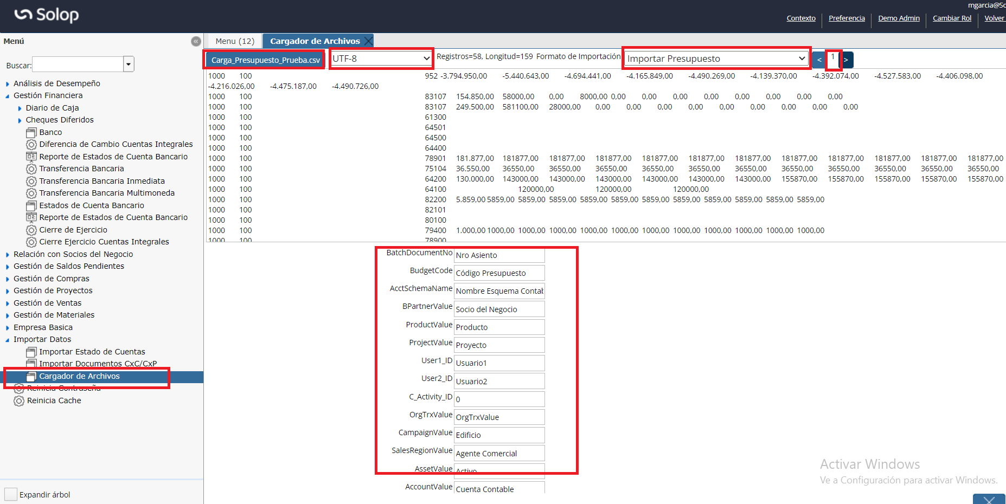
Task: Click the Carga_Presupuesto_Prueba.csv file button
Action: 265,60
